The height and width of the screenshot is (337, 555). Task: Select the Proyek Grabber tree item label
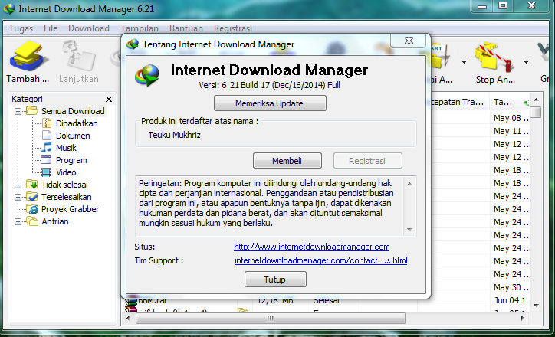[x=70, y=209]
